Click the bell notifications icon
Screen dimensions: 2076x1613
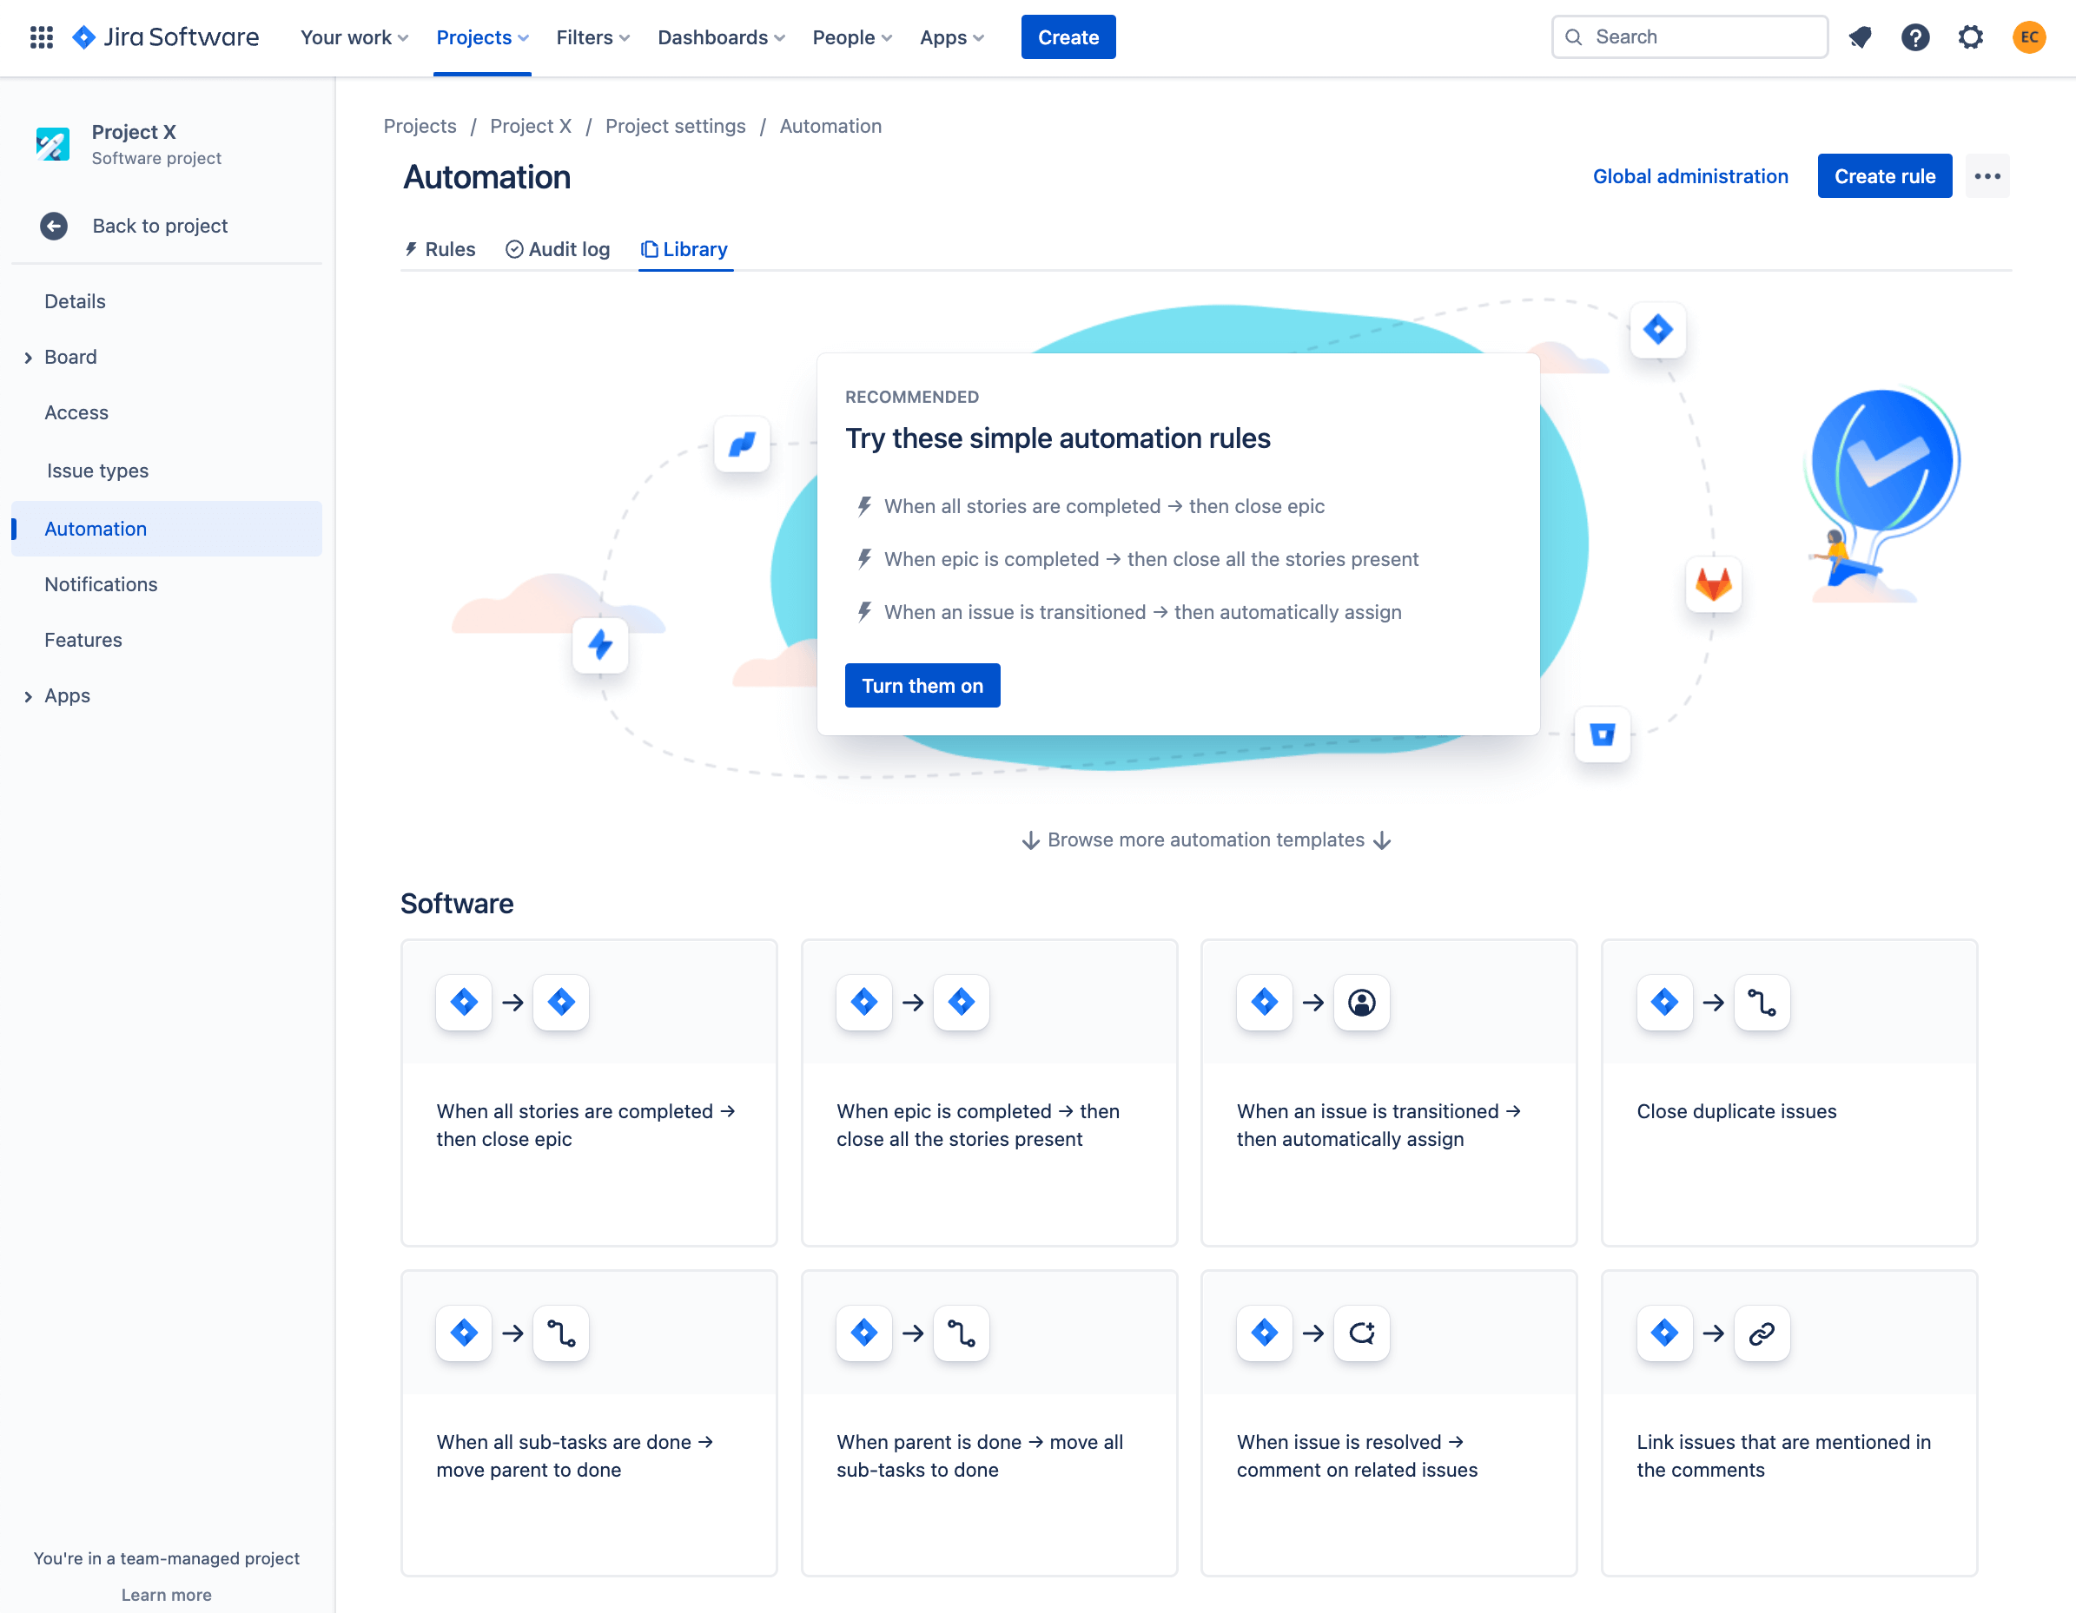click(1861, 37)
